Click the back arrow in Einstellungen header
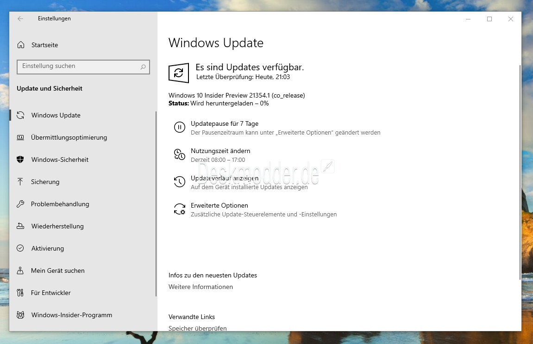533x344 pixels. coord(20,18)
